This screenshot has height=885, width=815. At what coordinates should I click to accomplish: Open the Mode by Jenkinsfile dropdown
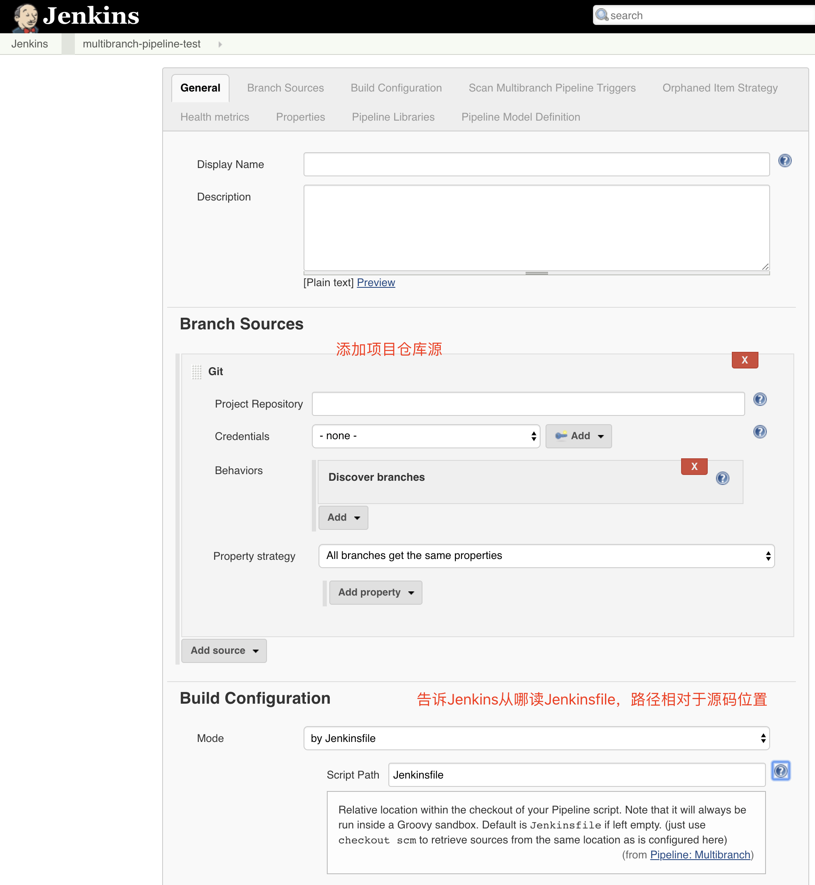536,738
